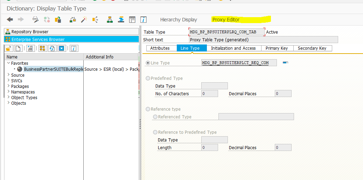
Task: Open the Other Object icon
Action: [x=58, y=20]
